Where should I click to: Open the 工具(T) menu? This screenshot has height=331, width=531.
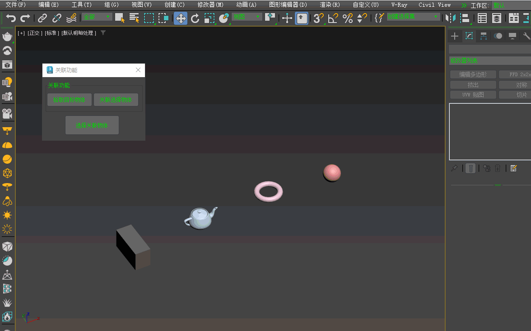click(x=82, y=5)
